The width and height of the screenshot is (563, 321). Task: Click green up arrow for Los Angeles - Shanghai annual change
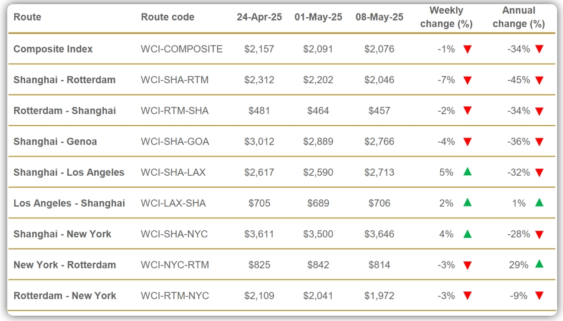coord(539,202)
